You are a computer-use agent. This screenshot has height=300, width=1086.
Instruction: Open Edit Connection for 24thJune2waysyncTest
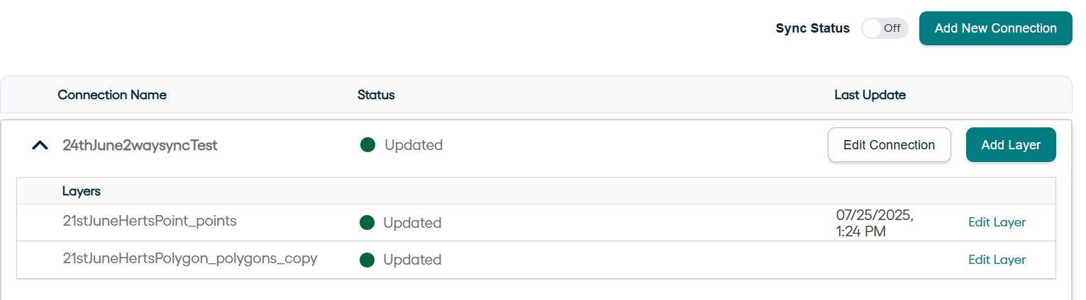click(889, 145)
